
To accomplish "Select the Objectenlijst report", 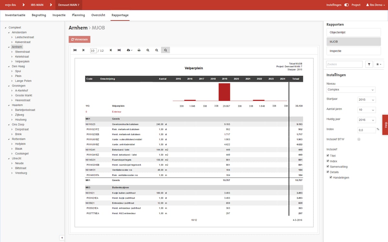I will coord(353,32).
